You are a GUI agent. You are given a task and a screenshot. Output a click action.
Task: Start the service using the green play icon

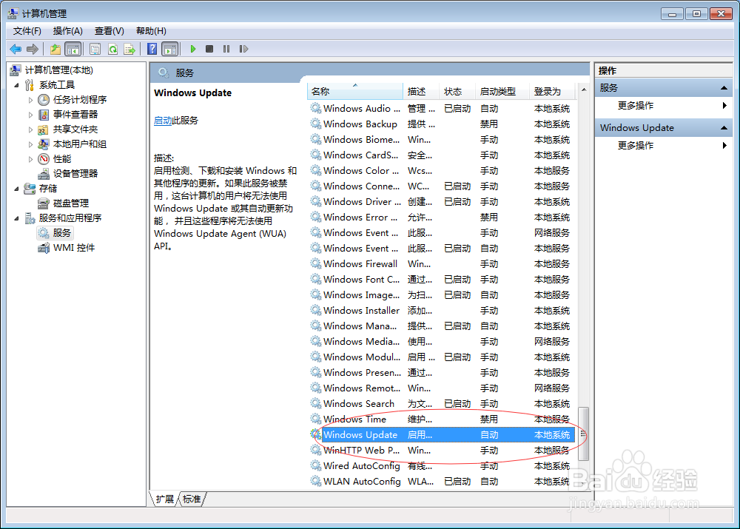(x=193, y=49)
